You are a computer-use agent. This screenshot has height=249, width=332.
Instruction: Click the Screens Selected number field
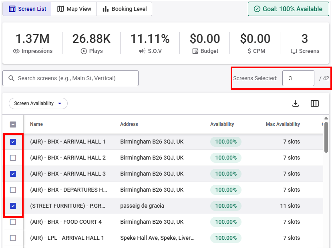coord(298,78)
